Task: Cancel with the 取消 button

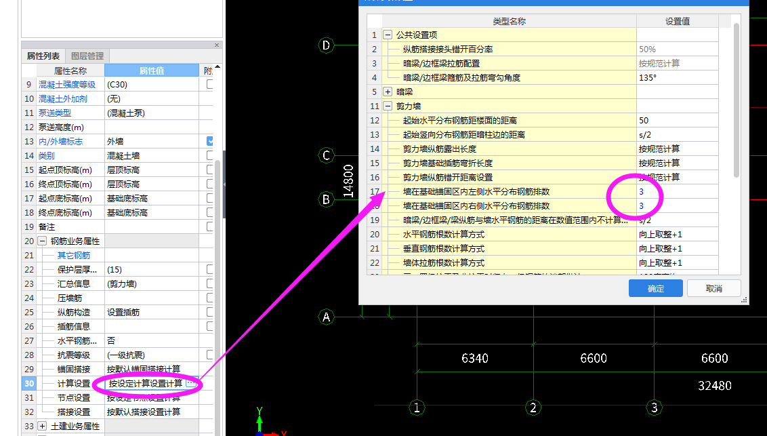Action: [713, 289]
